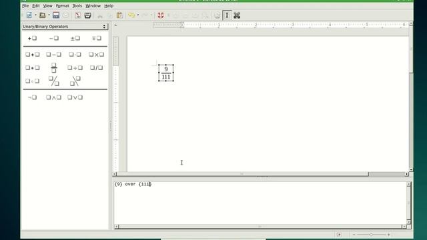Open the View menu
427x240 pixels.
pos(47,6)
